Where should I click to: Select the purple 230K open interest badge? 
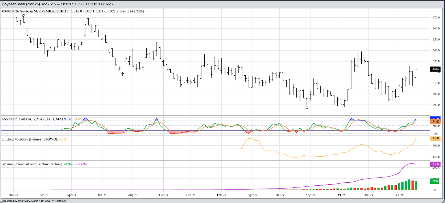[x=436, y=164]
